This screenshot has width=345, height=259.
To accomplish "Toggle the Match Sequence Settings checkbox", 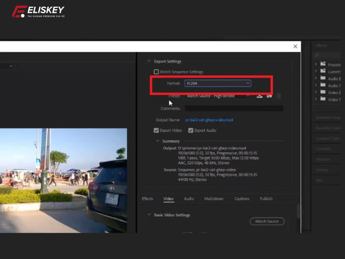I will (x=156, y=72).
